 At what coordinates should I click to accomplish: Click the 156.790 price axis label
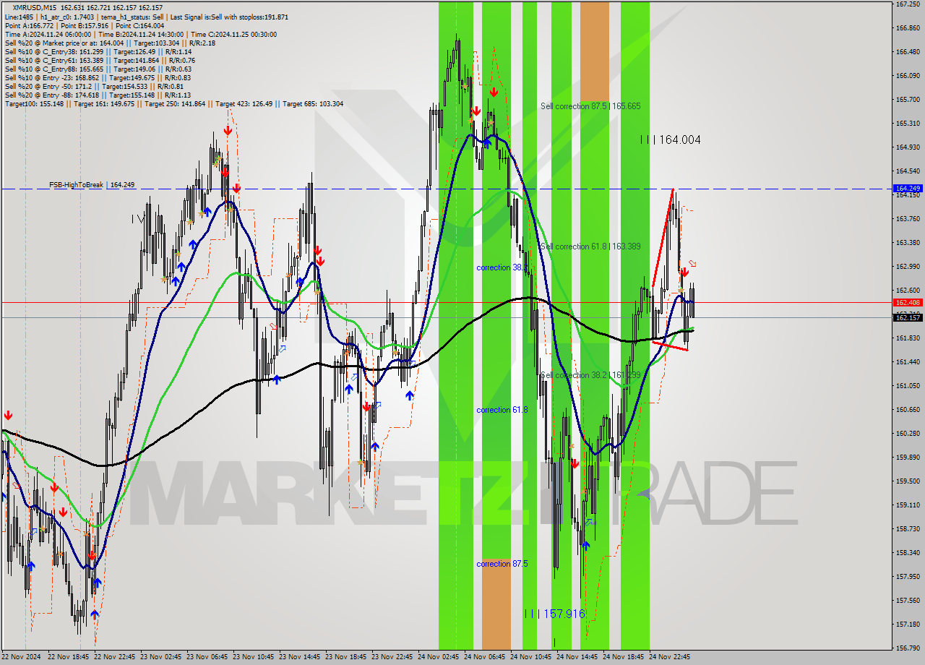908,648
